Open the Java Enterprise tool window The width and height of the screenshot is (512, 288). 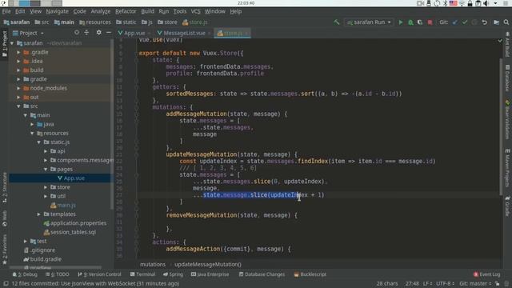tap(210, 274)
